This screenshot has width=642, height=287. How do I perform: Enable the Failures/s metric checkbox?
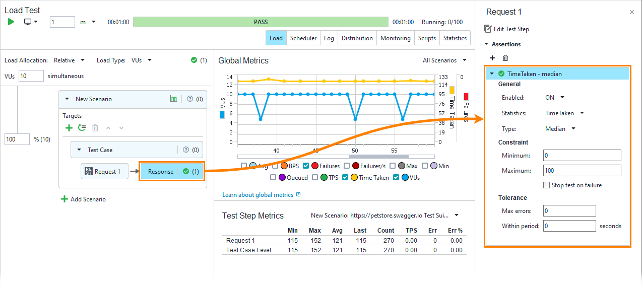coord(347,166)
